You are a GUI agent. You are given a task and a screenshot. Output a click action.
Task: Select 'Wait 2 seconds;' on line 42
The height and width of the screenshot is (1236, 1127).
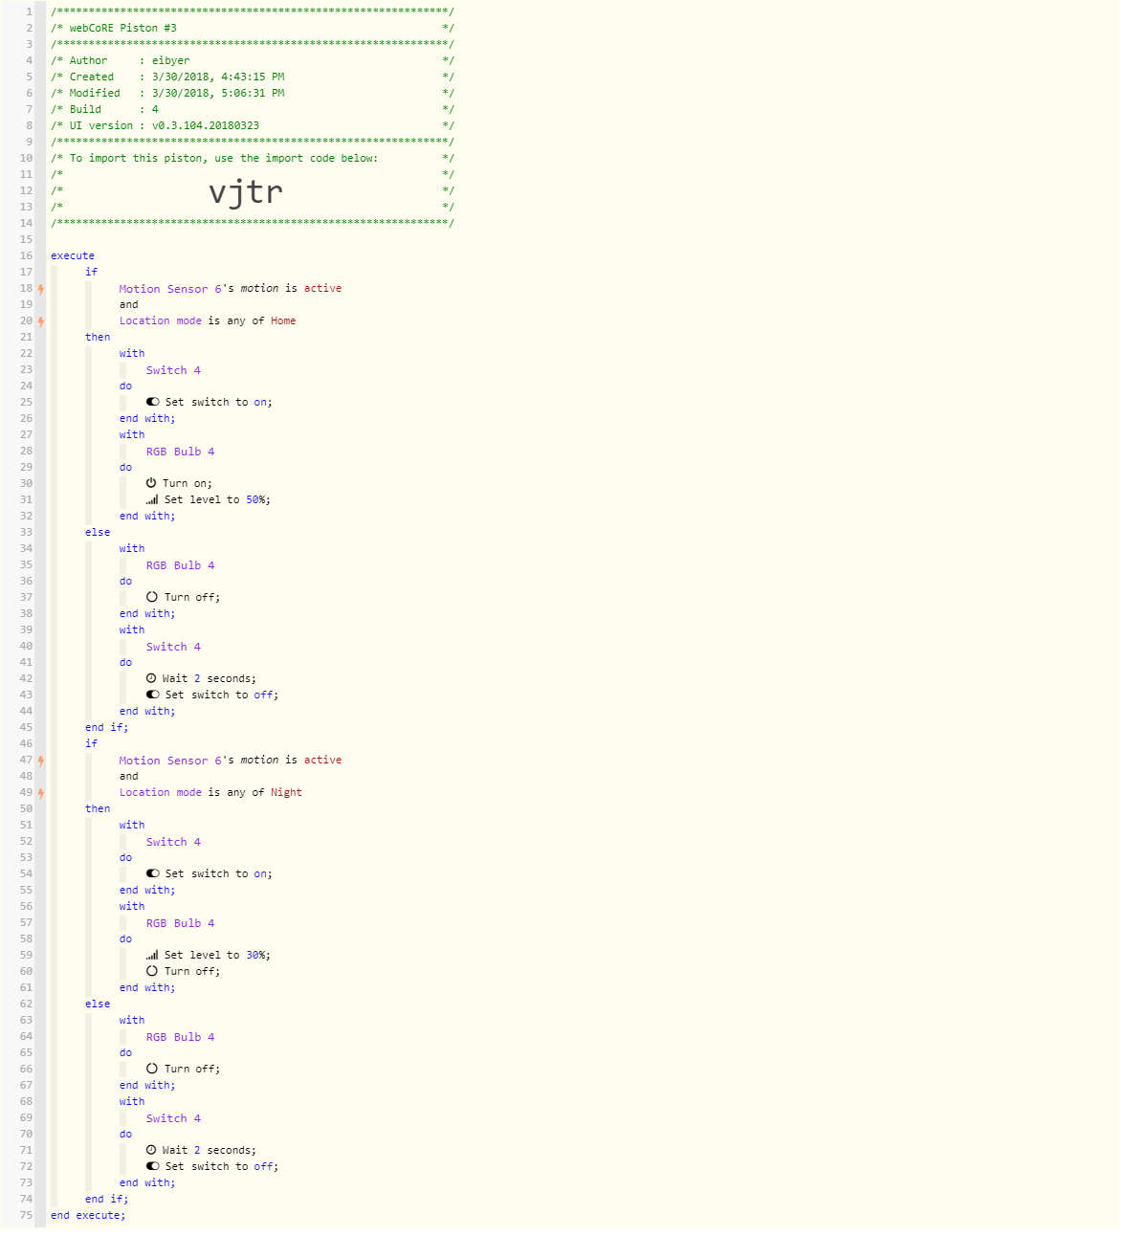coord(210,679)
